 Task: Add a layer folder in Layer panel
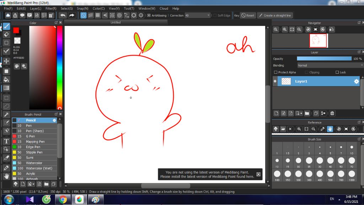point(307,114)
